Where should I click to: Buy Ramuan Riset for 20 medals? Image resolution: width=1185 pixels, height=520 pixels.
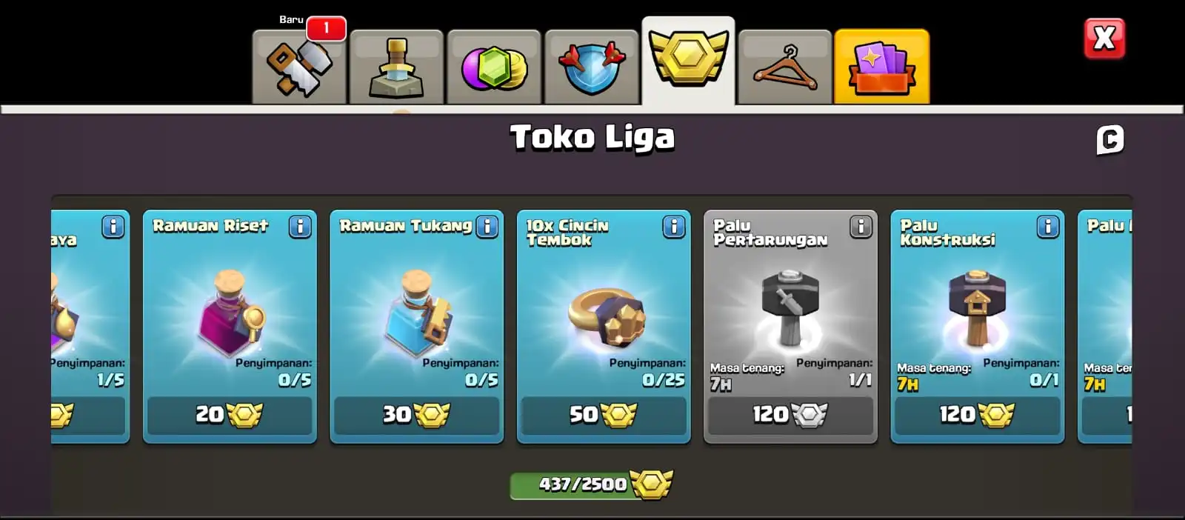pos(230,415)
